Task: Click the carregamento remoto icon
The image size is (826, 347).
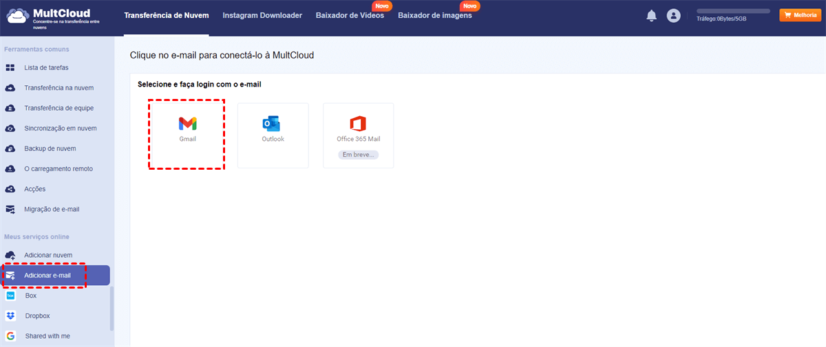Action: [10, 168]
